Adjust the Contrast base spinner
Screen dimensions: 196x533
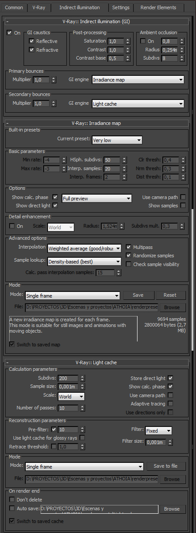point(127,58)
